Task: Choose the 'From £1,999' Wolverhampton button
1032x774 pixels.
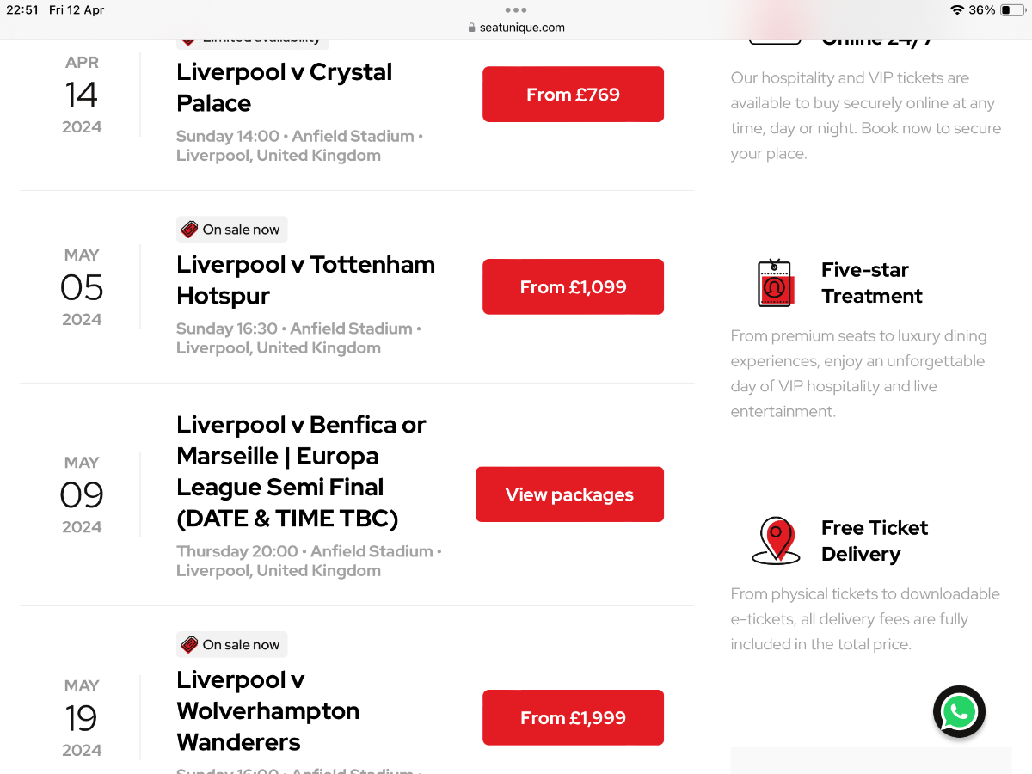Action: click(x=573, y=718)
